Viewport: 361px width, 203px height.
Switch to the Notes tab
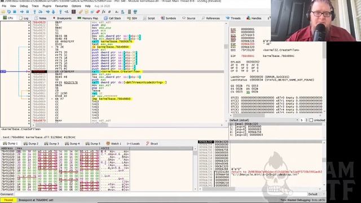pos(40,18)
